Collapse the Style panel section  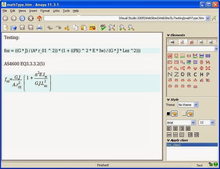(x=168, y=100)
